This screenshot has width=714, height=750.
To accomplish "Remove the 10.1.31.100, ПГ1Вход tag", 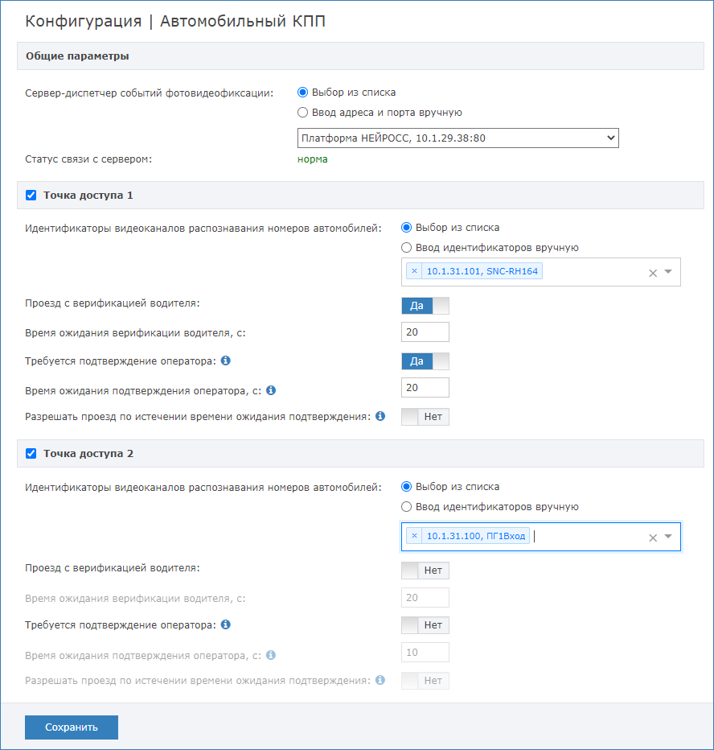I will (x=414, y=536).
